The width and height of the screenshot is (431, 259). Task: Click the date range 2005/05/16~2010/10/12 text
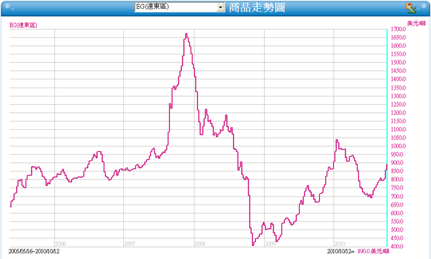(x=34, y=252)
